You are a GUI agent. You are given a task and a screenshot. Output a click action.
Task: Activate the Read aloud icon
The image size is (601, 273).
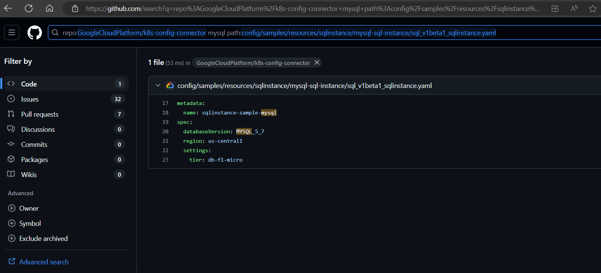[574, 8]
